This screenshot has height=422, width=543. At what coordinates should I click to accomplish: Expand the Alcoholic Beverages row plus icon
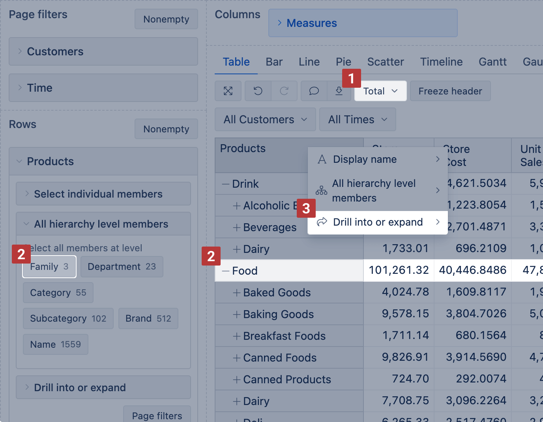click(237, 206)
